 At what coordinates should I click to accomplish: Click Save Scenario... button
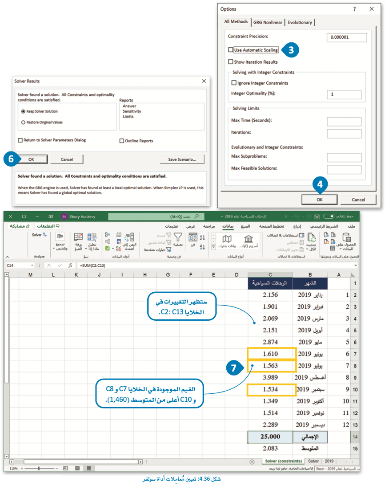click(x=182, y=159)
